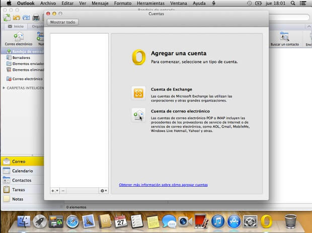The image size is (312, 233).
Task: Switch to Calendario view
Action: 22,171
